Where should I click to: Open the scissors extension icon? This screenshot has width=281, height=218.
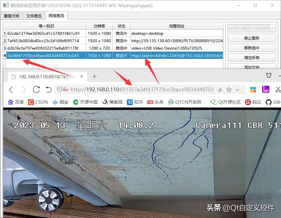coord(279,89)
